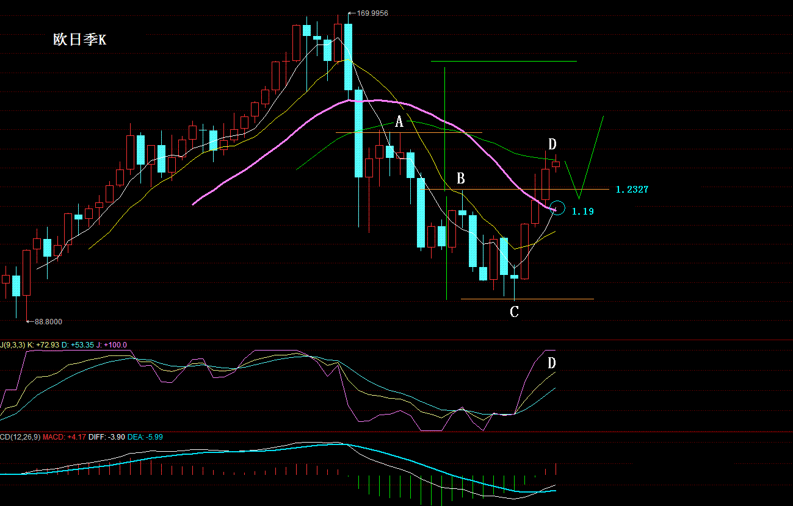
Task: Click the DIFF: -3.90 readout
Action: [x=108, y=437]
